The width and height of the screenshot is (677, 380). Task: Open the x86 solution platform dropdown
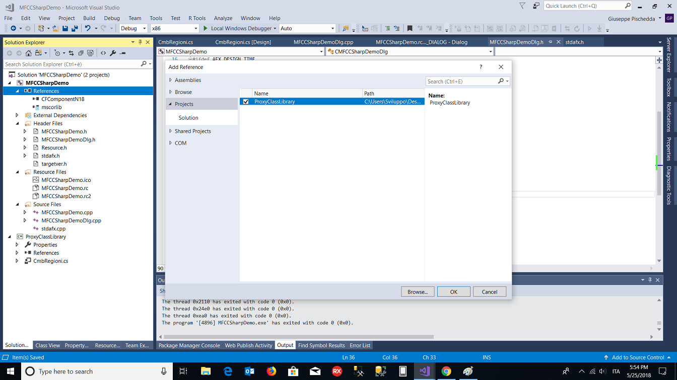(174, 29)
